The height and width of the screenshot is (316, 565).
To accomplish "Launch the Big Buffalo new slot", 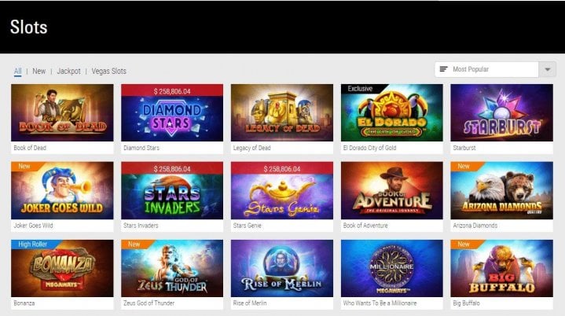I will (x=501, y=268).
